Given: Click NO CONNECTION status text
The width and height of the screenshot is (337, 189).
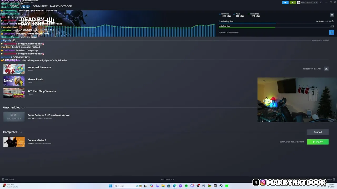Looking at the screenshot, I should pyautogui.click(x=167, y=180).
